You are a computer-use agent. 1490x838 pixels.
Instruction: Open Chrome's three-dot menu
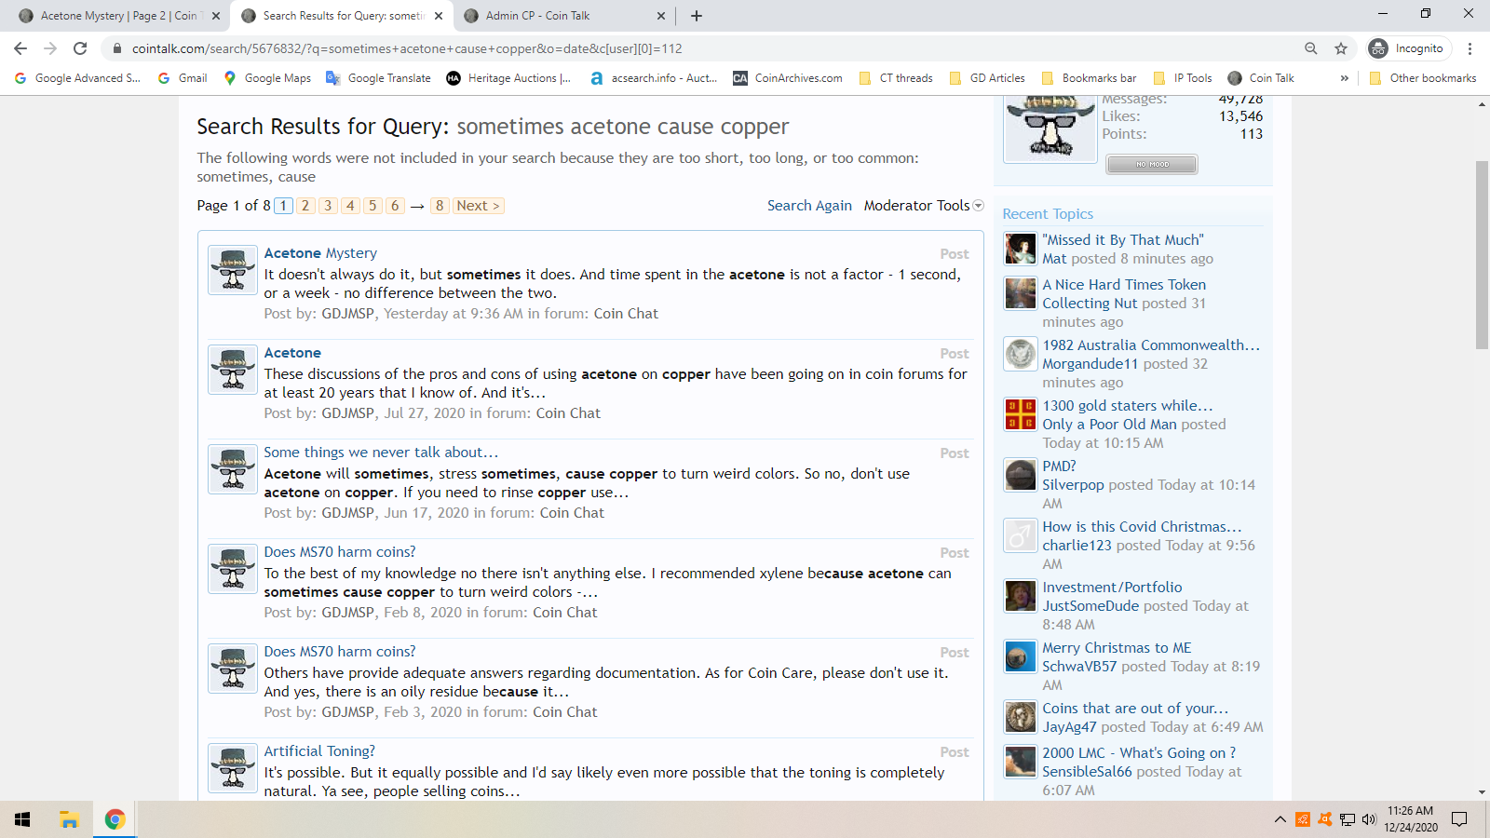pos(1470,48)
